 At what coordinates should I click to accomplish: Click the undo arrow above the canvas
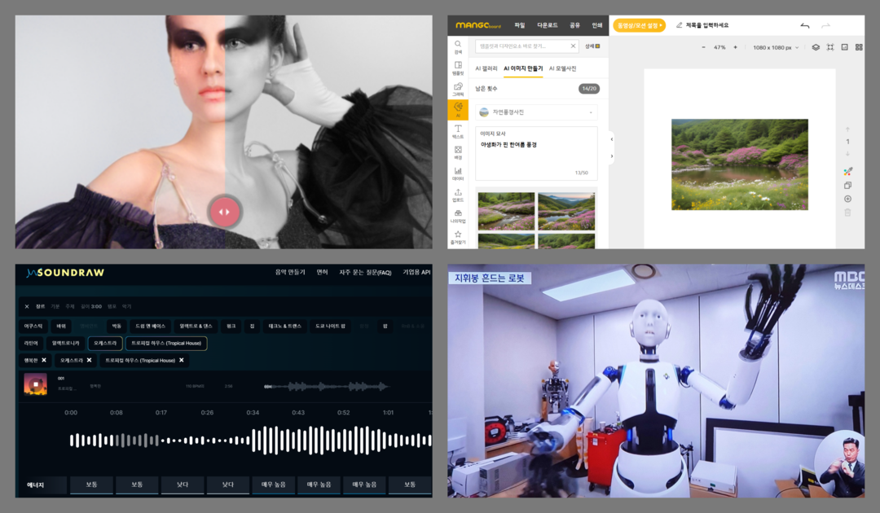click(805, 25)
